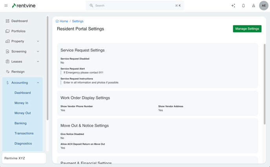Expand the Leases menu chevron
Image resolution: width=270 pixels, height=167 pixels.
point(38,61)
